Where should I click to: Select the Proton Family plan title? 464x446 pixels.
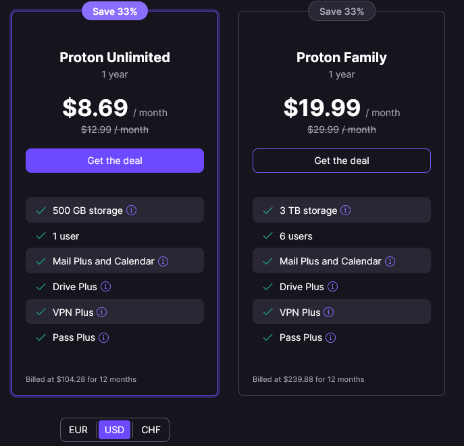tap(342, 57)
